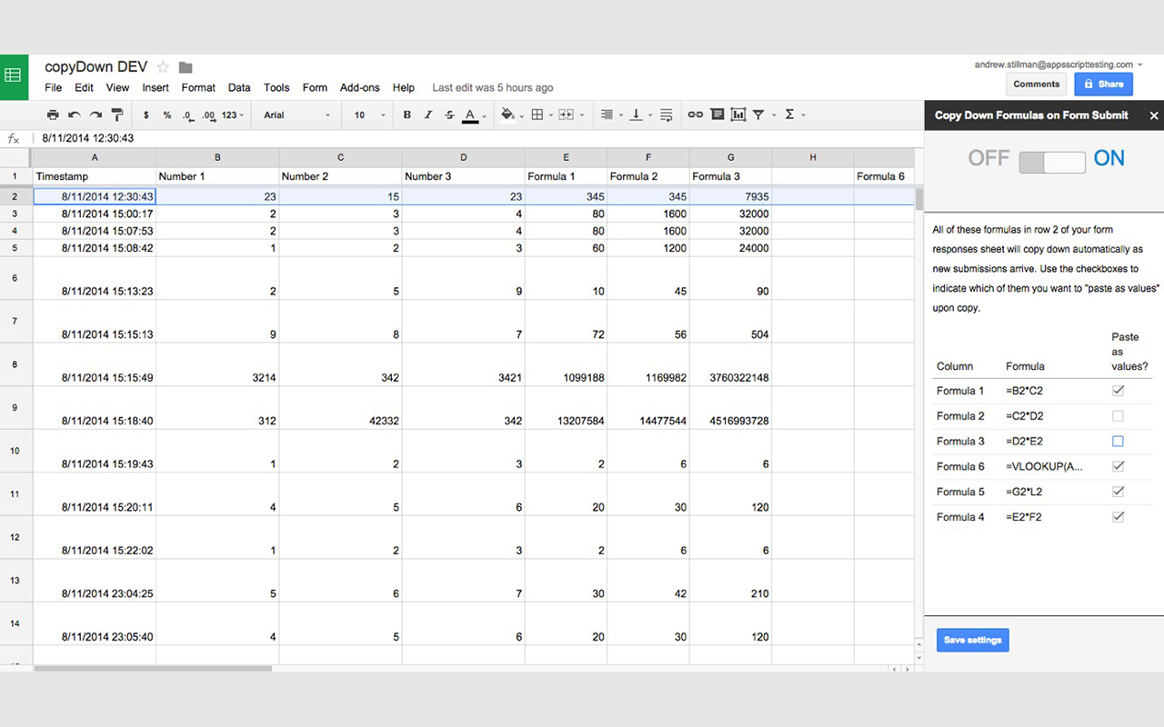Screen dimensions: 1164x727
Task: Open the merge cells dropdown
Action: 570,115
